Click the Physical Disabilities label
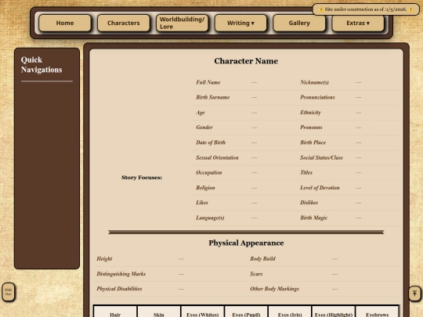Viewport: 423px width, 317px height. click(119, 289)
